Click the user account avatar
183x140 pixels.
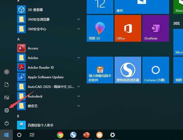click(x=7, y=72)
